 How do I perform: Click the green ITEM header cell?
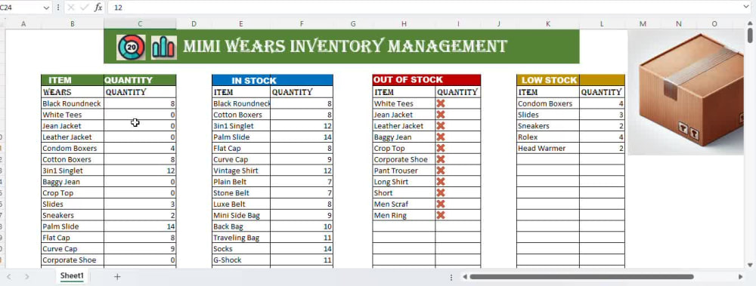pos(73,81)
